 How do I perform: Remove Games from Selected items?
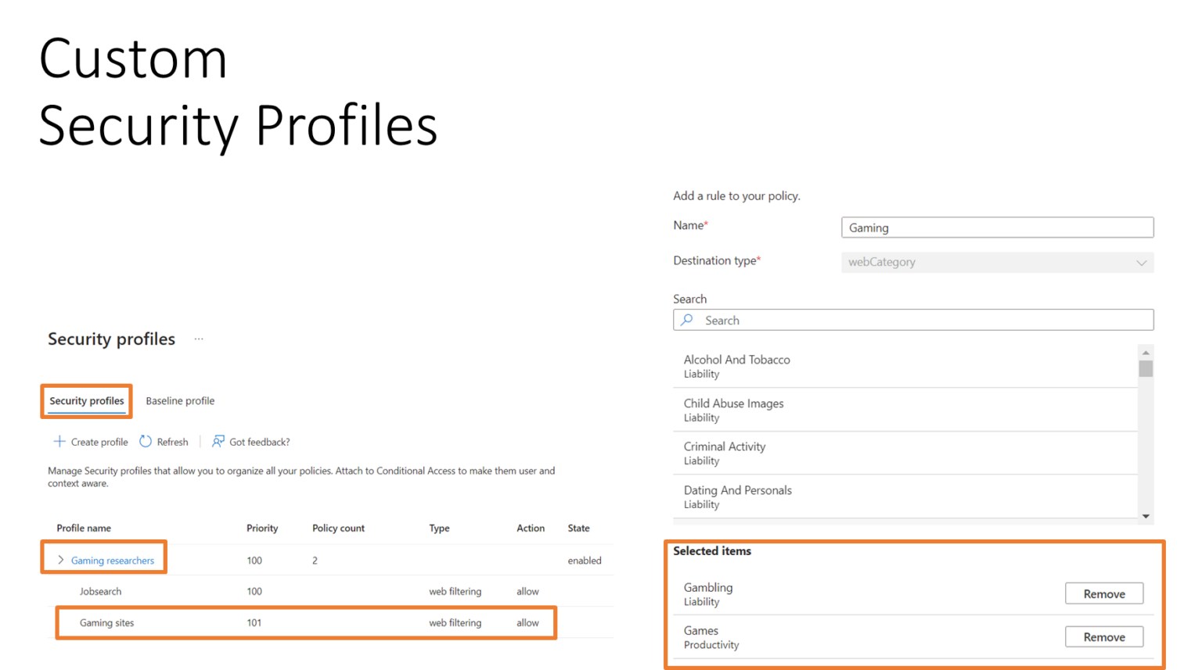click(x=1104, y=636)
